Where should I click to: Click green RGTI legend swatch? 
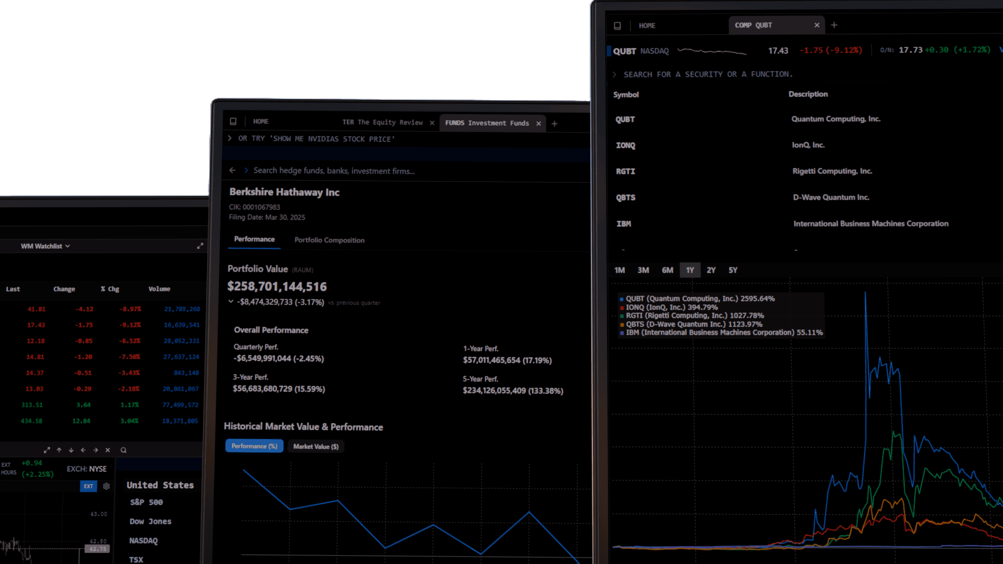pos(622,316)
